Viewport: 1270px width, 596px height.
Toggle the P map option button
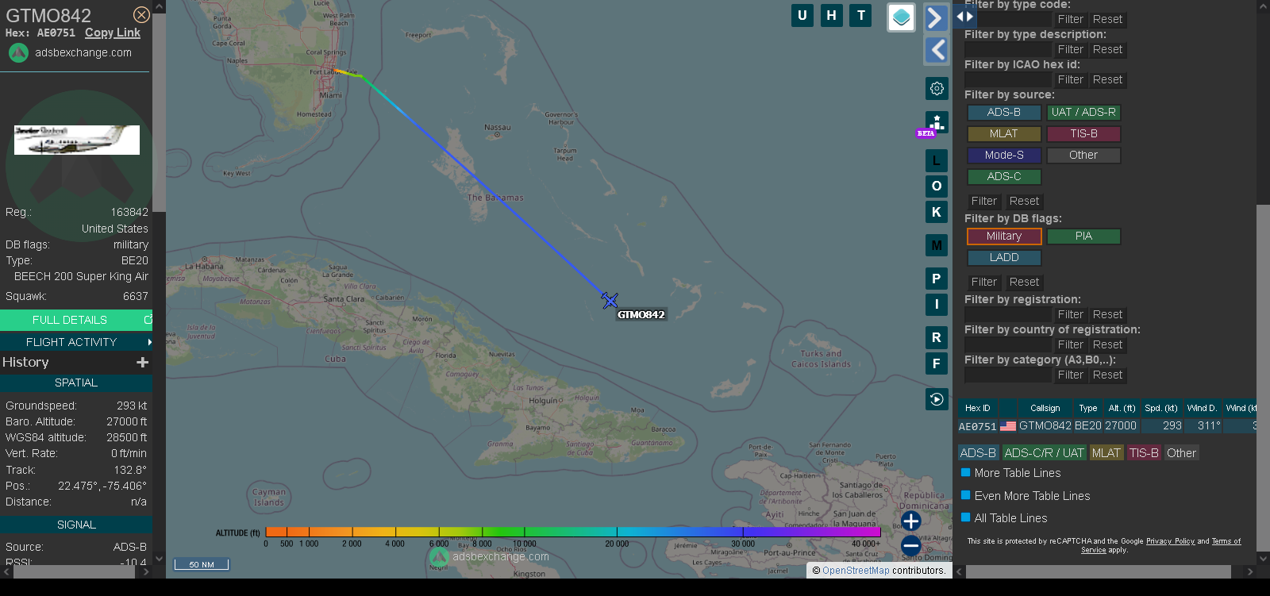point(937,279)
